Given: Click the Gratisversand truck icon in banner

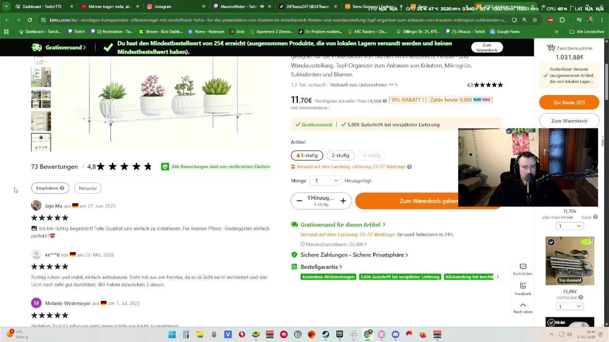Looking at the screenshot, I should 37,47.
